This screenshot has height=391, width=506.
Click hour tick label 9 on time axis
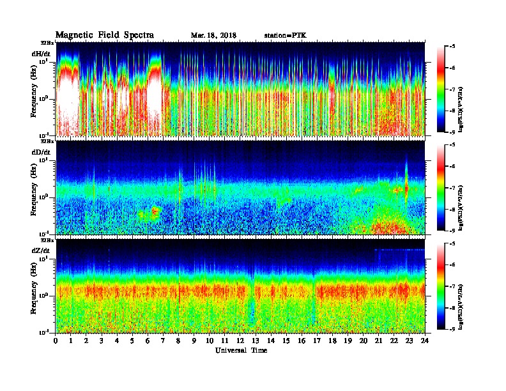click(194, 341)
